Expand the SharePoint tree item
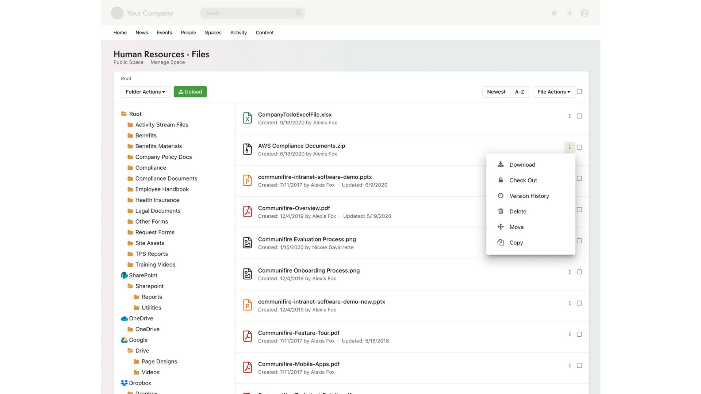Viewport: 701px width, 394px height. coord(143,275)
